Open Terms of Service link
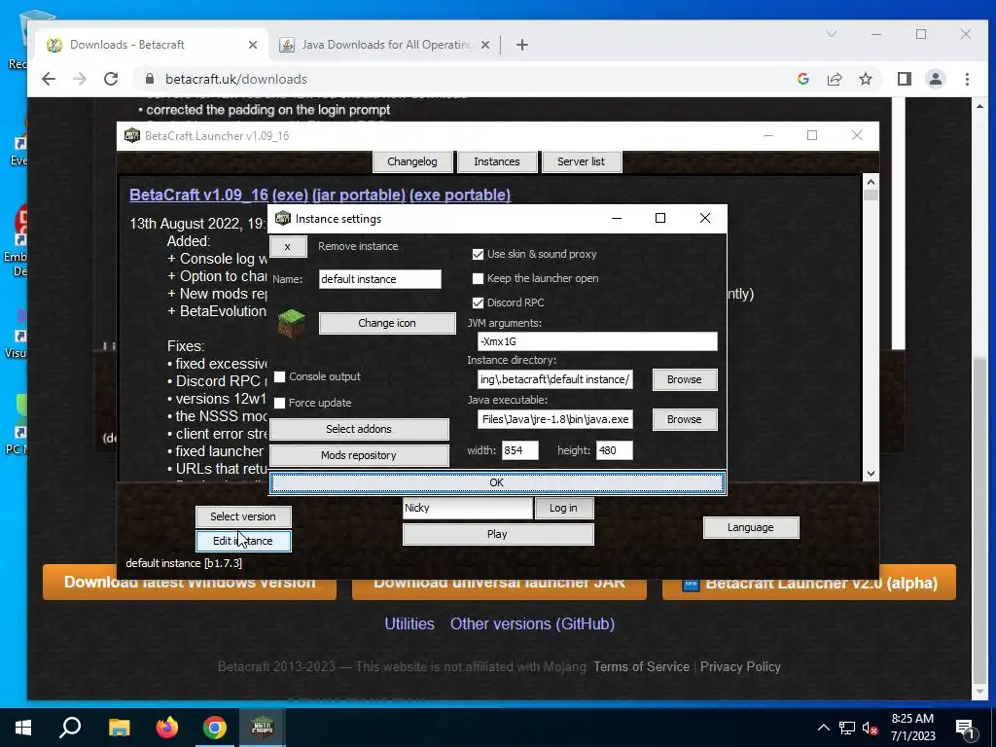Screen dimensions: 996x747 tap(641, 667)
